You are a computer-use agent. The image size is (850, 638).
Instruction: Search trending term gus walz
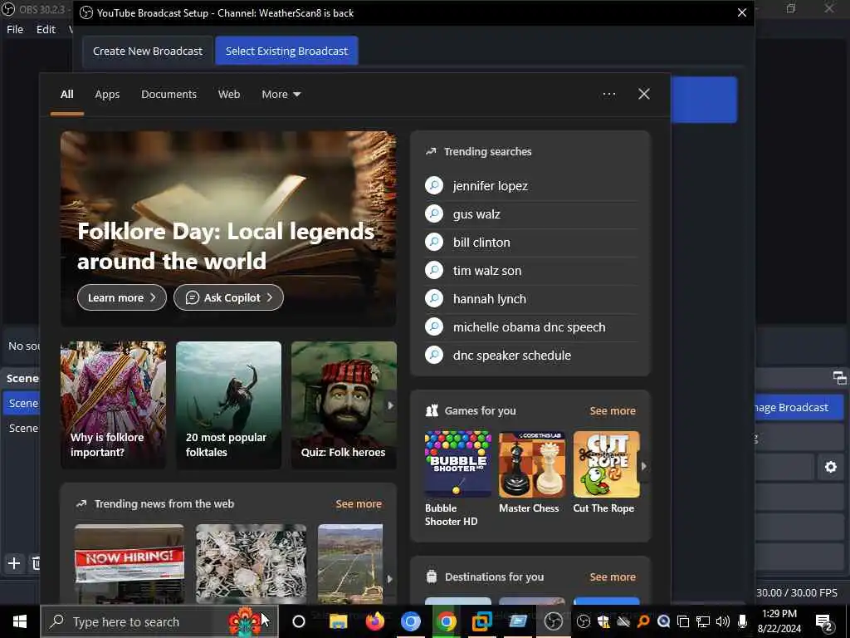pos(531,214)
